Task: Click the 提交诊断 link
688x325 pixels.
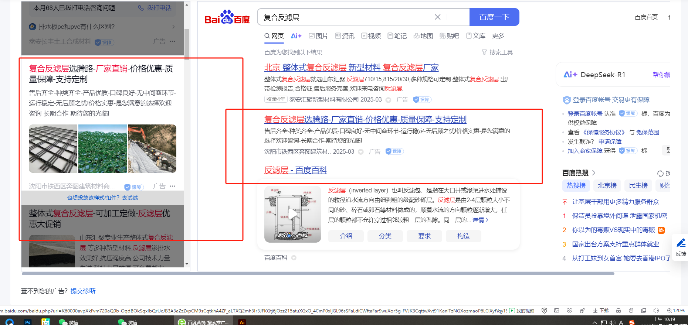Action: [83, 291]
